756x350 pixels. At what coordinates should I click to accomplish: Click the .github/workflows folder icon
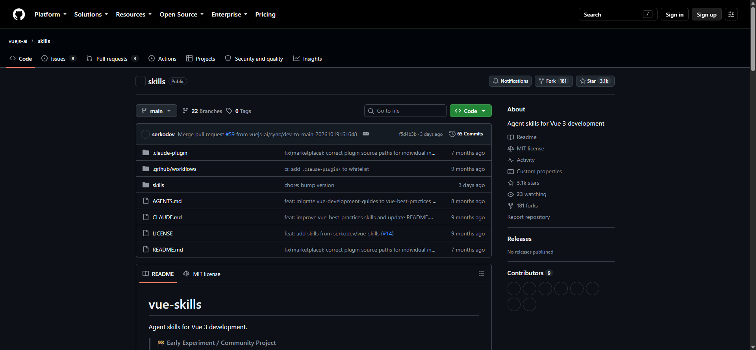pos(146,169)
